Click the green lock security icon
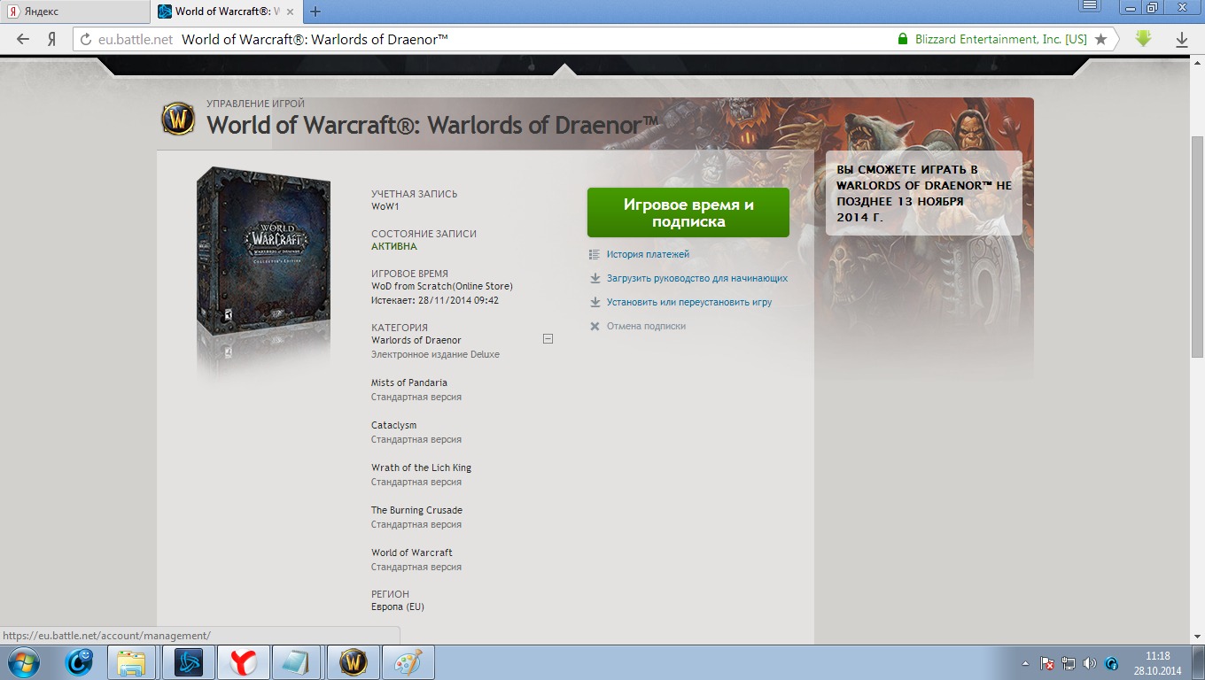Image resolution: width=1205 pixels, height=680 pixels. (903, 39)
